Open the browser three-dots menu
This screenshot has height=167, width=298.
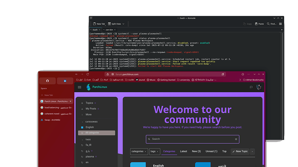[x=248, y=74]
